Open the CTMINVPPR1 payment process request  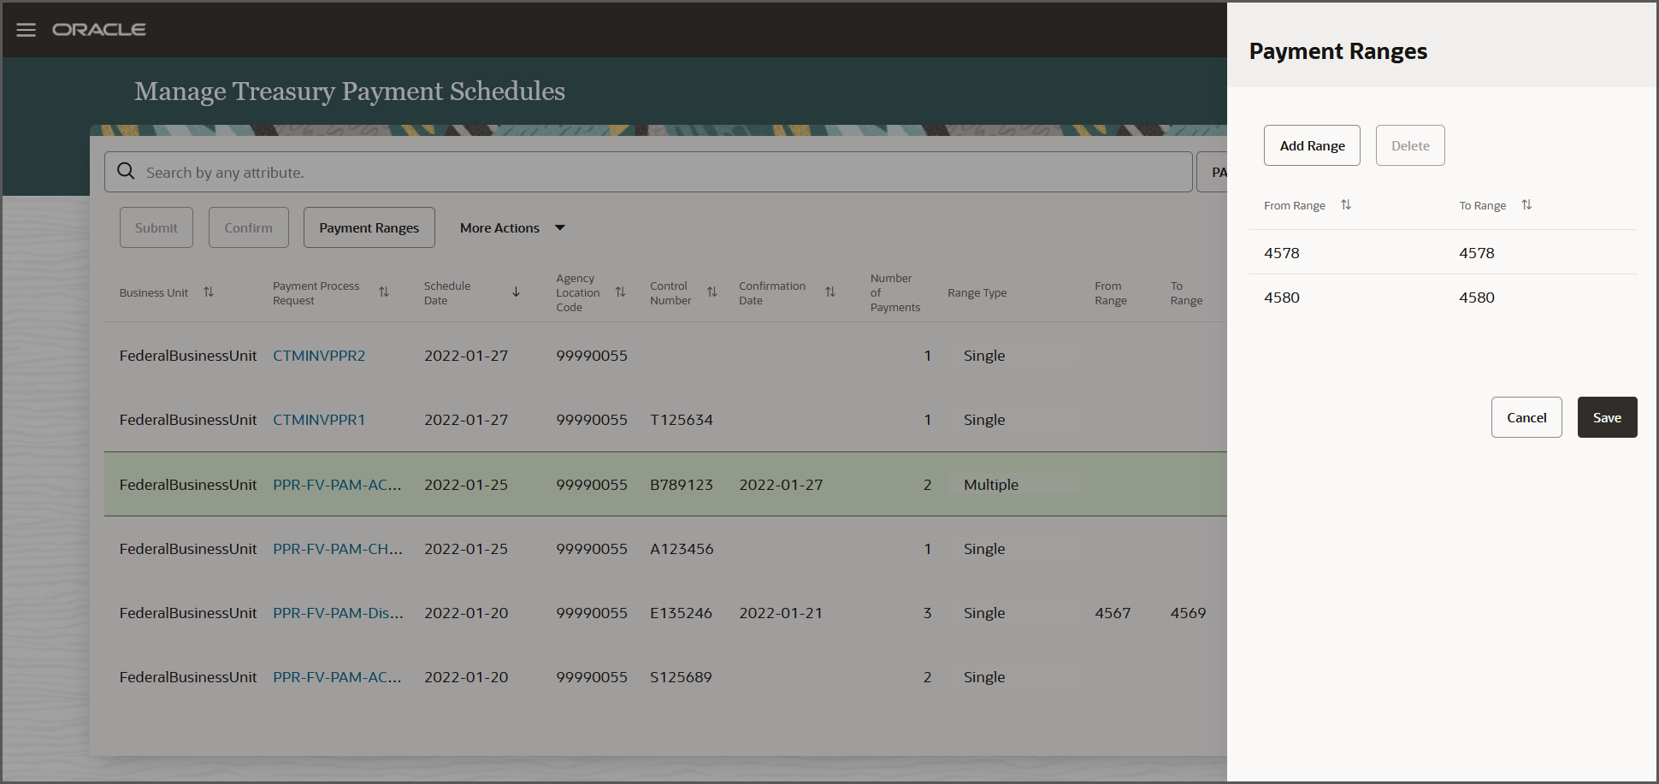pyautogui.click(x=319, y=420)
